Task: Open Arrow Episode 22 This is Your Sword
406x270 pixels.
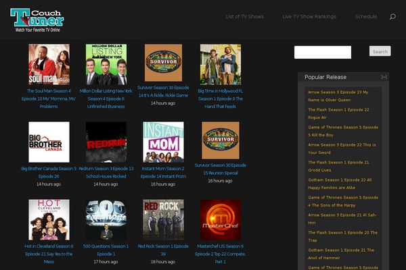Action: click(x=342, y=148)
